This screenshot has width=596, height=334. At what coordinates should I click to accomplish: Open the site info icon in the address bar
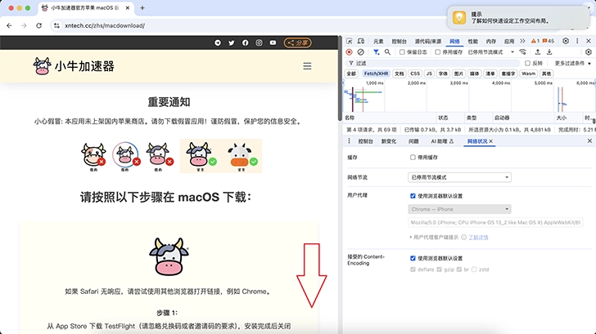pyautogui.click(x=56, y=25)
